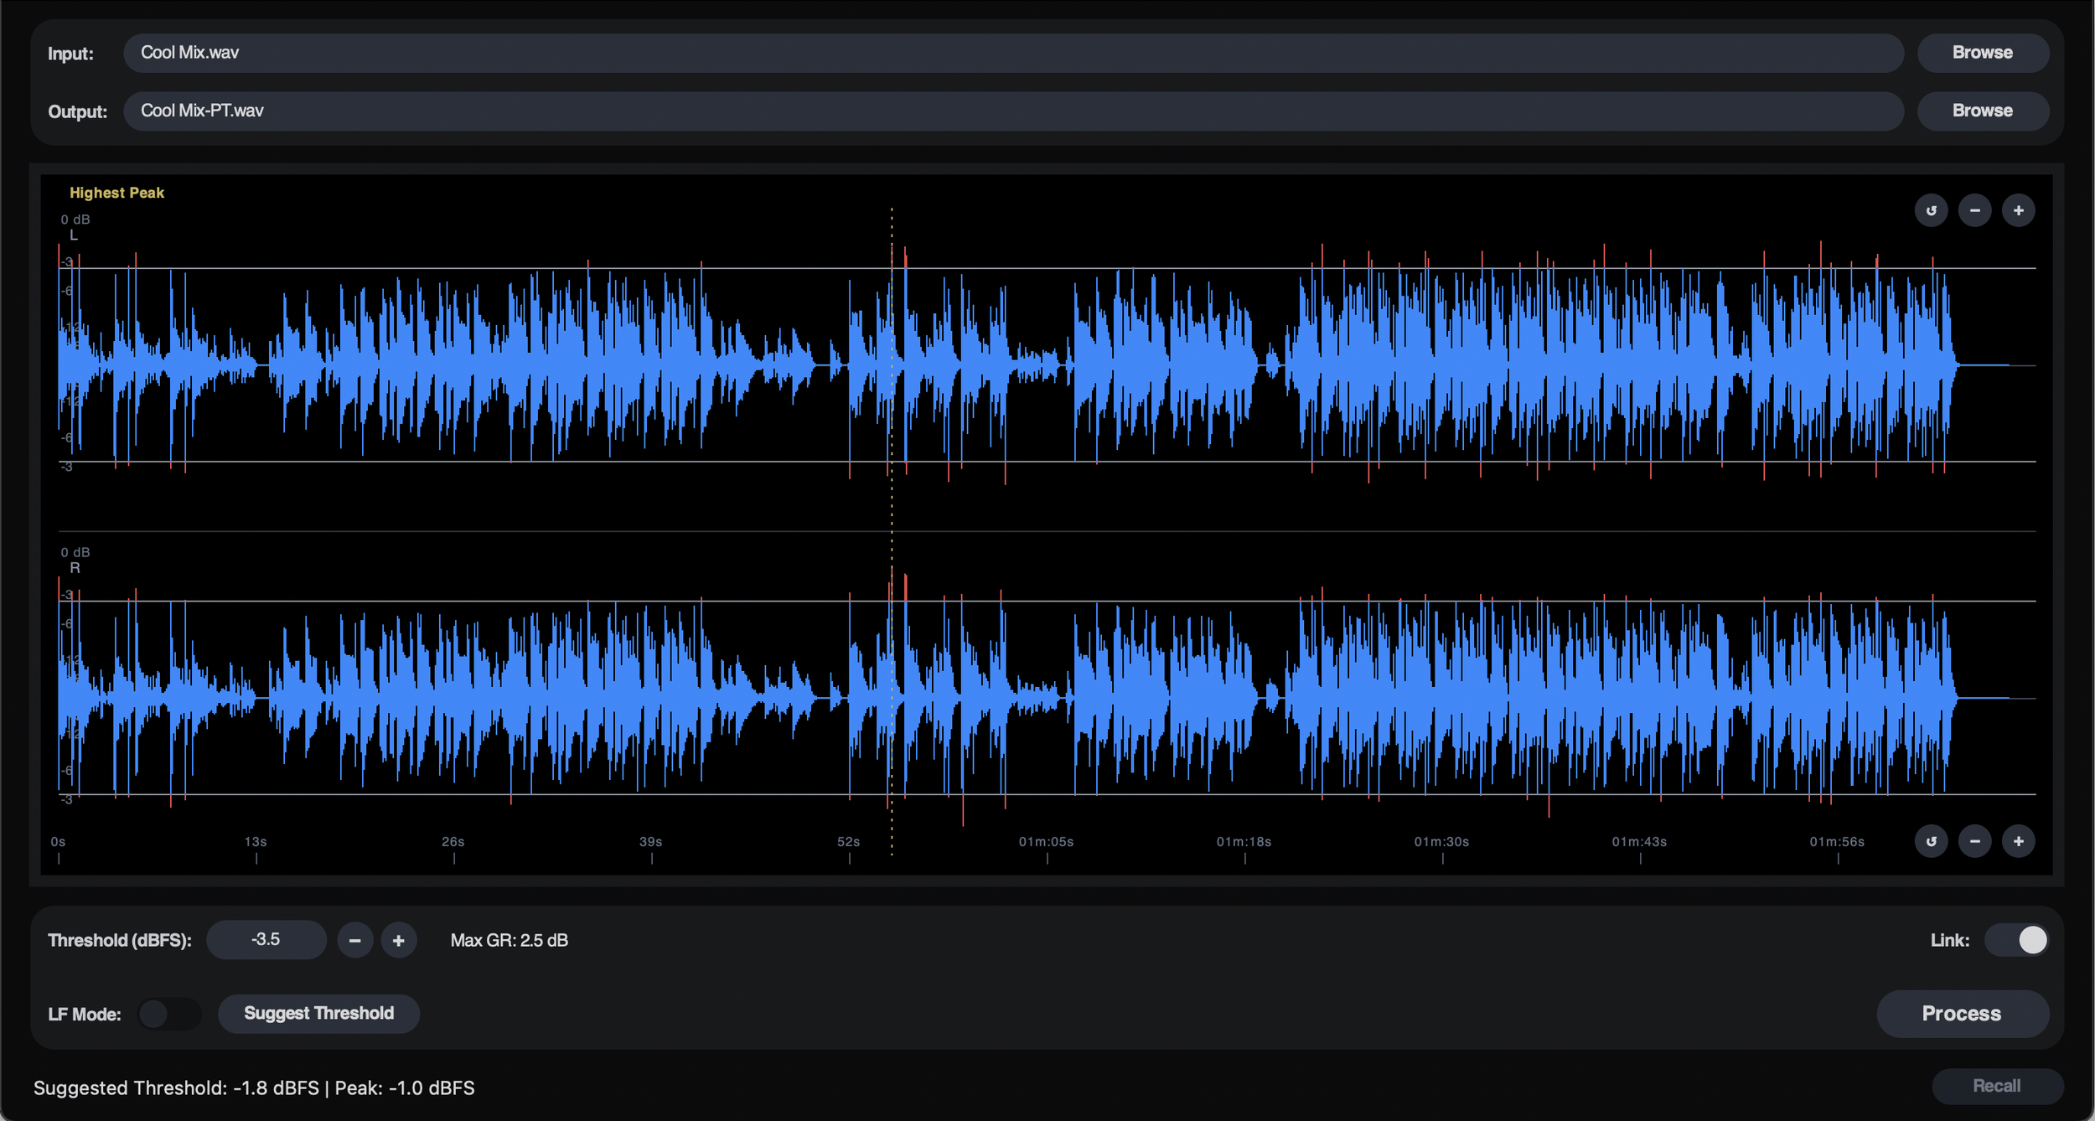Image resolution: width=2095 pixels, height=1121 pixels.
Task: Click the Suggest Threshold button
Action: click(318, 1013)
